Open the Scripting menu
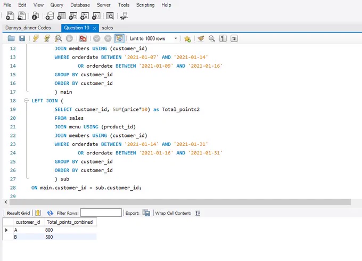Image resolution: width=362 pixels, height=261 pixels. 145,5
